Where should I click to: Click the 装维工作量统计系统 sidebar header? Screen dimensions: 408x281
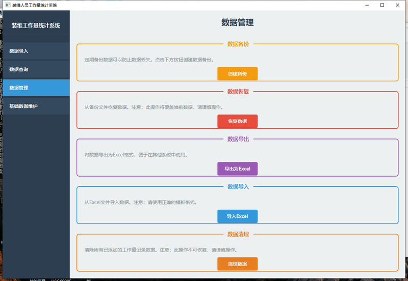36,25
